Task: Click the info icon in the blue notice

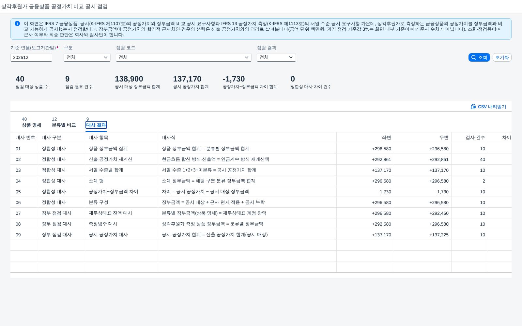Action: [x=17, y=23]
